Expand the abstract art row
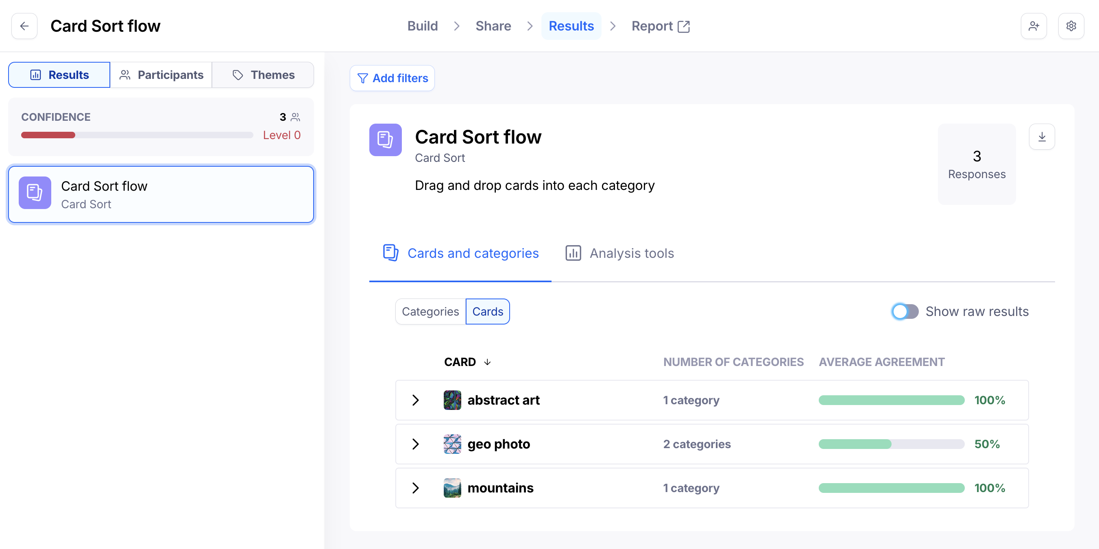 pos(416,400)
